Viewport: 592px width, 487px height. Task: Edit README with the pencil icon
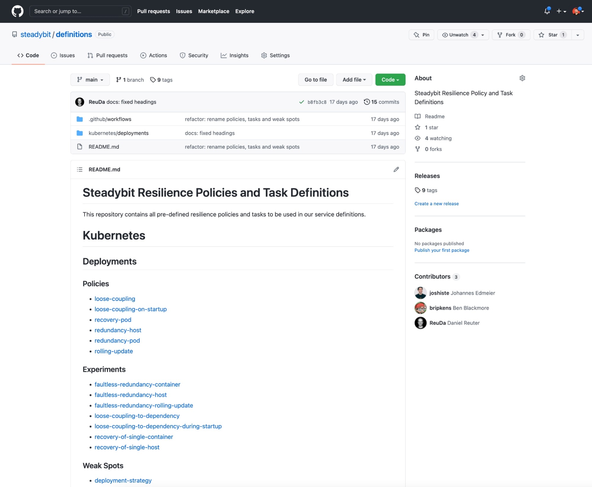[396, 169]
